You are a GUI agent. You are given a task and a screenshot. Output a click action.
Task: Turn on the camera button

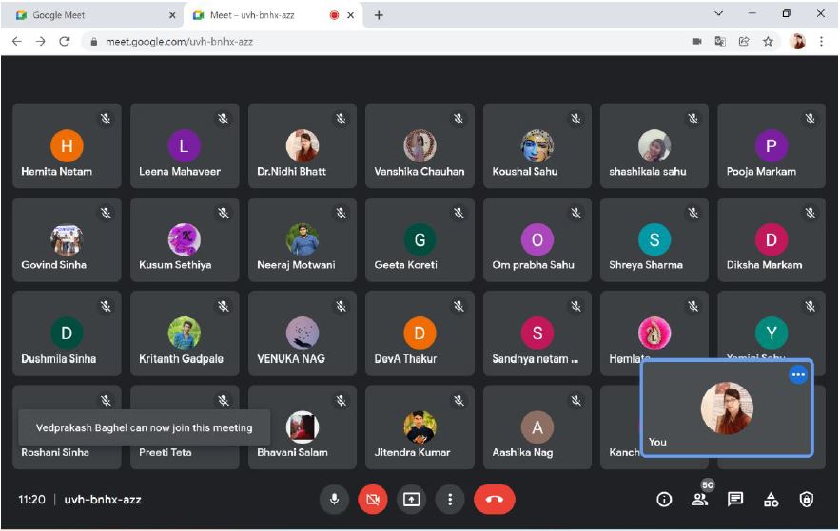[x=372, y=499]
